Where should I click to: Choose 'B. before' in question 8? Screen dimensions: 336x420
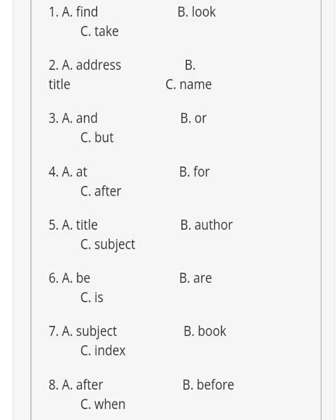coord(208,385)
